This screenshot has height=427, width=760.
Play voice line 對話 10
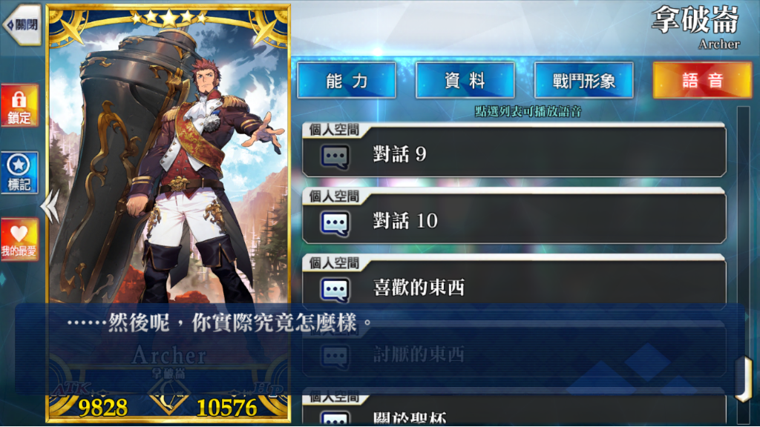[514, 217]
